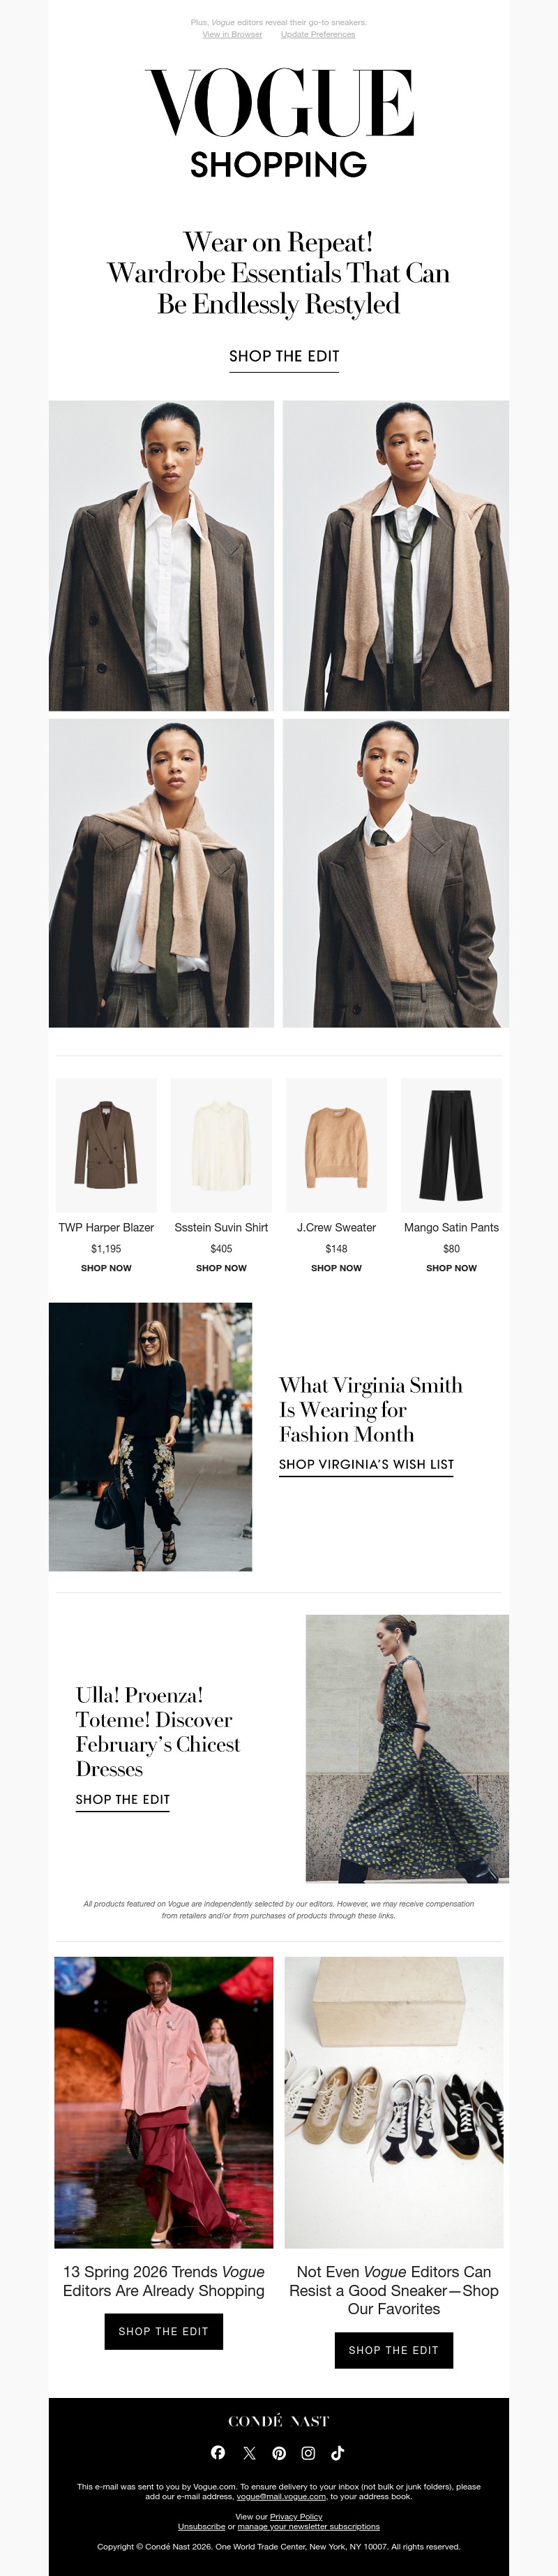Click Shop the Edit under February's Chicest Dresses

point(123,1799)
